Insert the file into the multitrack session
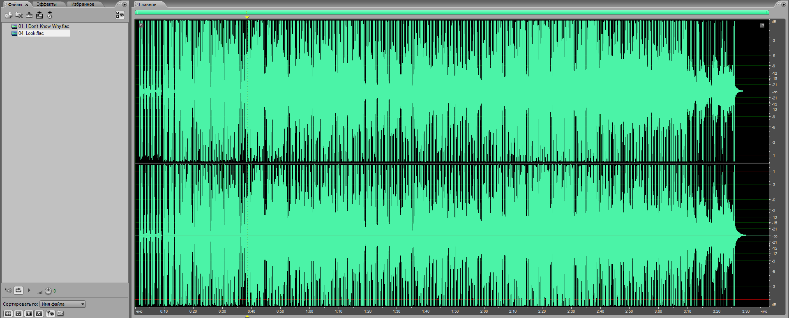Image resolution: width=789 pixels, height=318 pixels. [39, 15]
